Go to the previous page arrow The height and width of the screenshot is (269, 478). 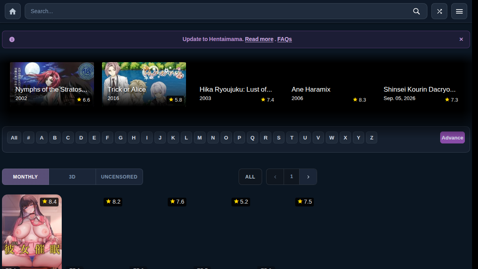tap(275, 177)
